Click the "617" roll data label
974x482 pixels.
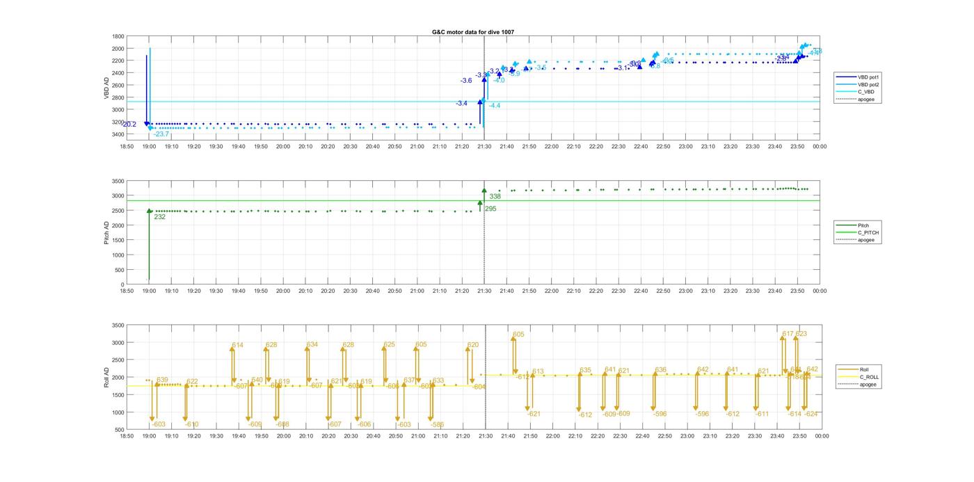click(x=788, y=334)
